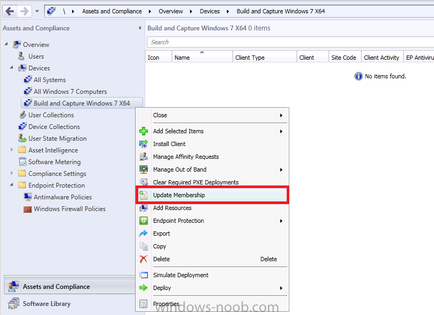Open Antimalware Policies node
Viewport: 434px width, 315px height.
pos(63,197)
